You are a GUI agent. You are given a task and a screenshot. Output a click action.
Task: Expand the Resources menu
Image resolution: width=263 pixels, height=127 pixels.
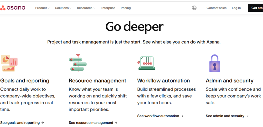pyautogui.click(x=86, y=8)
